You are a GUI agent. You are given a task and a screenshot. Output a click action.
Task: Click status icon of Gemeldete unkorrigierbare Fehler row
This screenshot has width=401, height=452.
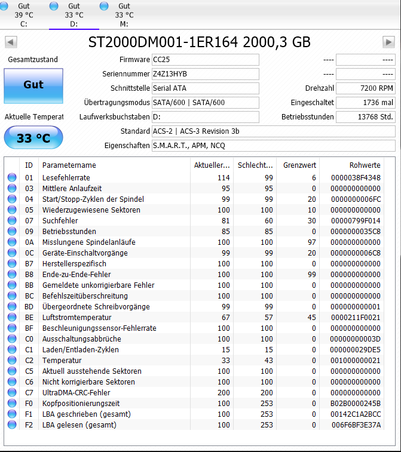[x=12, y=285]
